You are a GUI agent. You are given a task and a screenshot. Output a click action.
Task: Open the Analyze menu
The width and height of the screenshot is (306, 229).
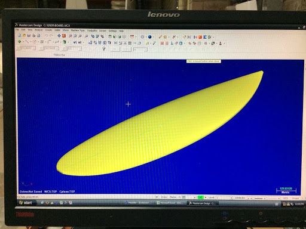point(39,30)
